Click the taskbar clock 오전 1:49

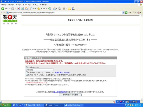tap(138, 105)
